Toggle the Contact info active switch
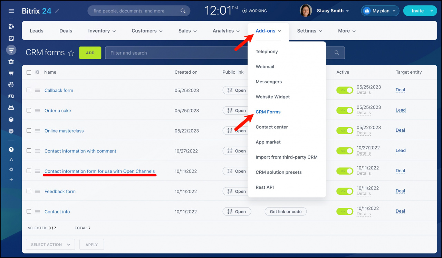Viewport: 442px width, 258px height. (x=345, y=211)
